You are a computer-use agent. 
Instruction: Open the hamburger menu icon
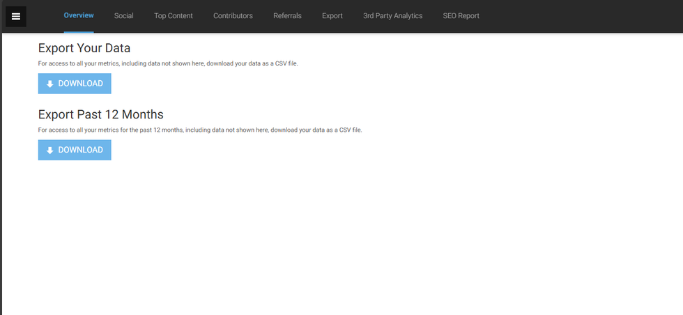point(15,16)
